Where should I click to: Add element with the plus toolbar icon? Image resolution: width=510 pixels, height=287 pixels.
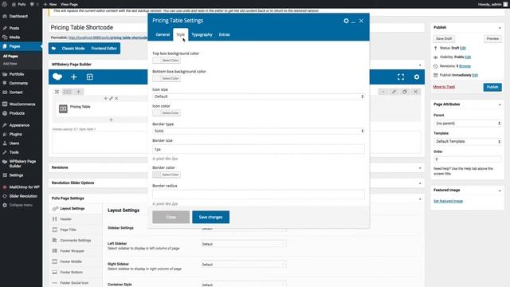coord(74,77)
